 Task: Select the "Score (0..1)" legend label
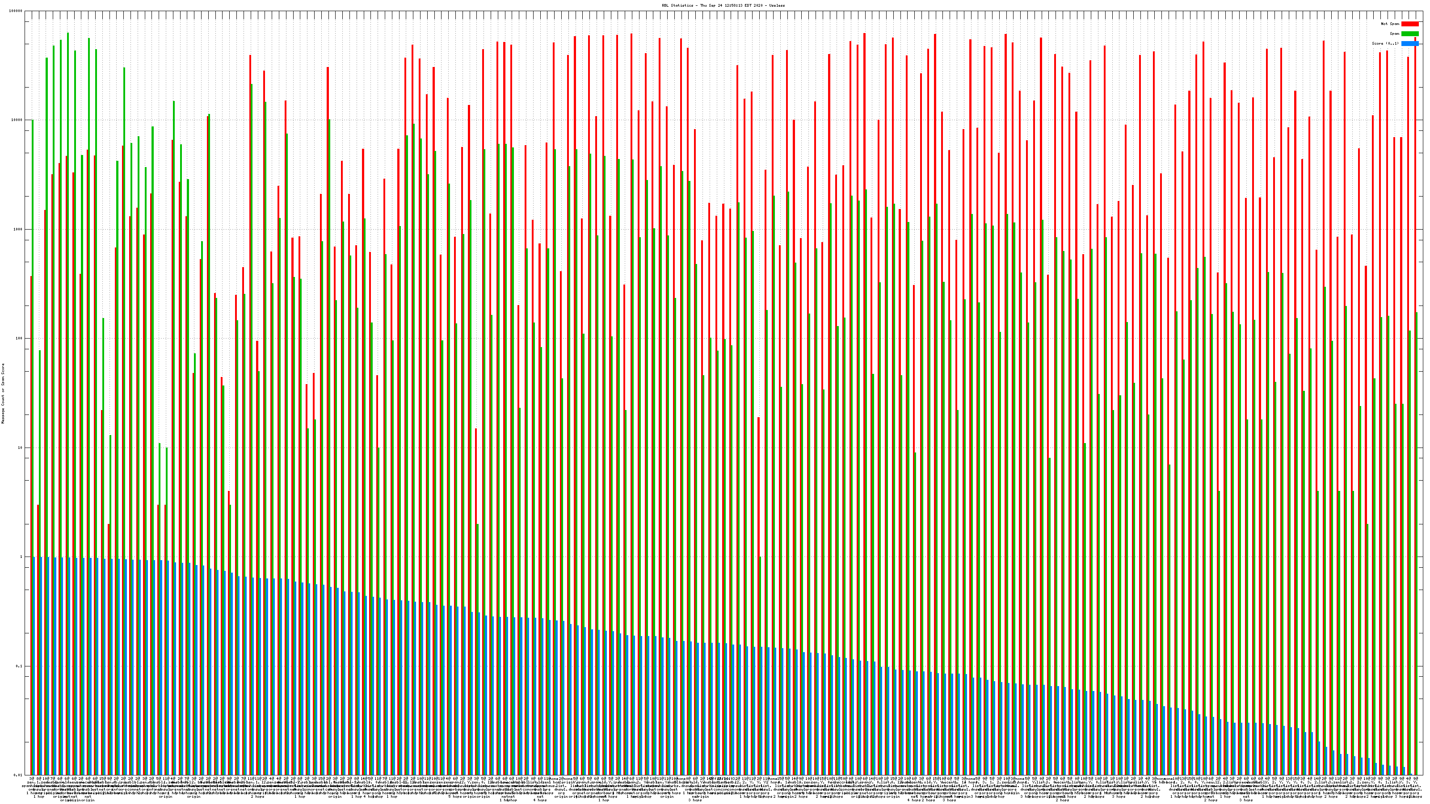point(1385,43)
